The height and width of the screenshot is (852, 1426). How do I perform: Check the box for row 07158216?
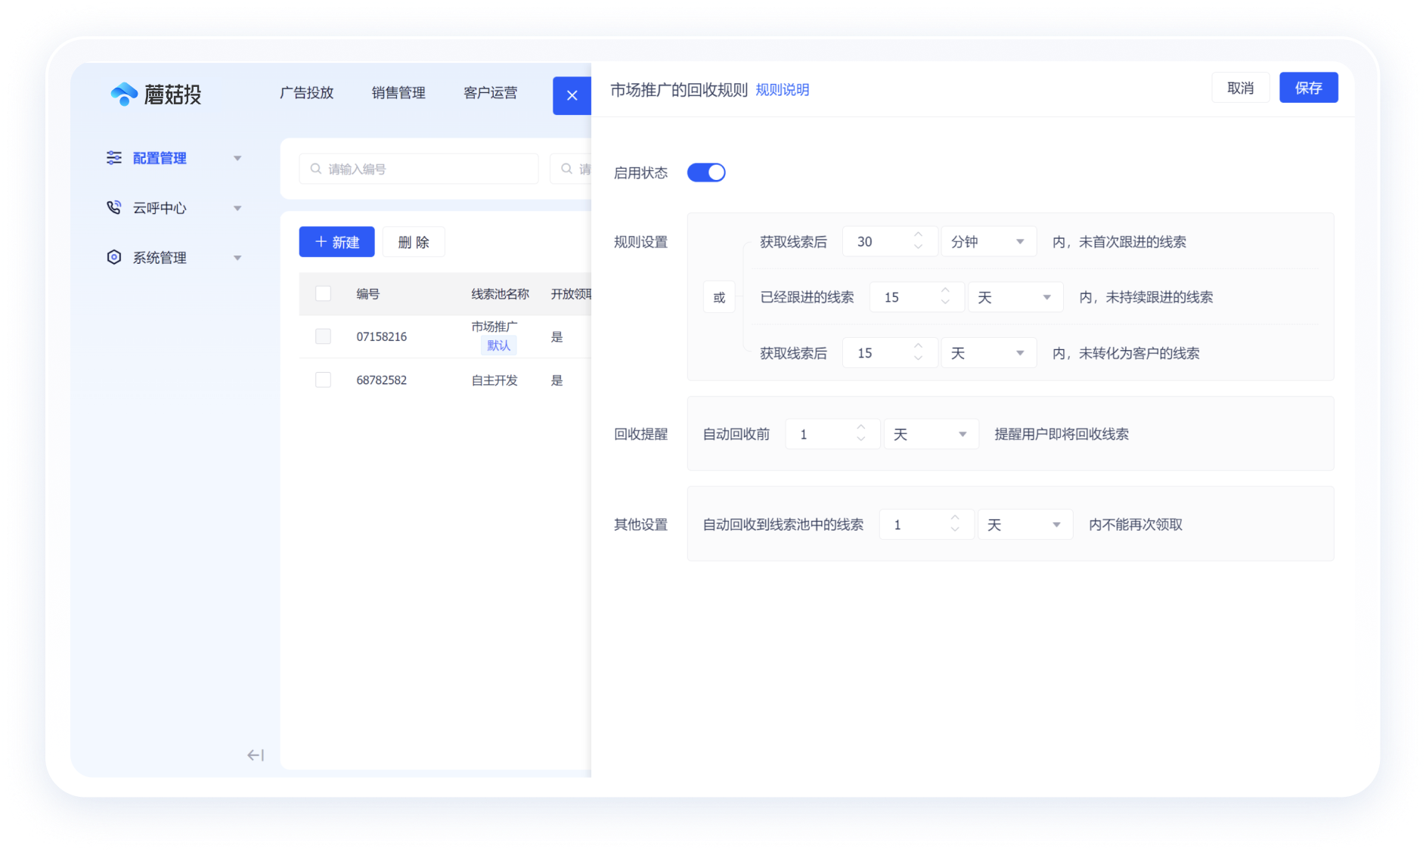[x=323, y=336]
